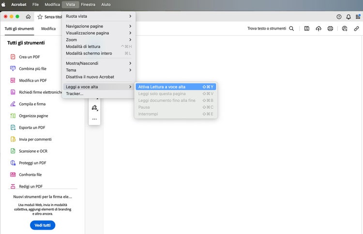This screenshot has height=234, width=363.
Task: Click the Invia per commenti icon
Action: pyautogui.click(x=13, y=139)
